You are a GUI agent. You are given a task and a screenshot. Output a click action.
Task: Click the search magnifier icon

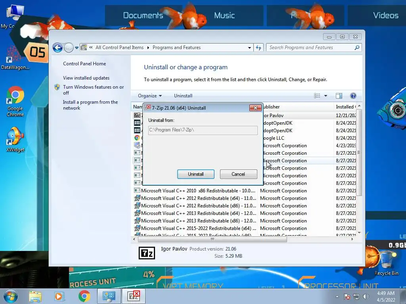pos(357,47)
